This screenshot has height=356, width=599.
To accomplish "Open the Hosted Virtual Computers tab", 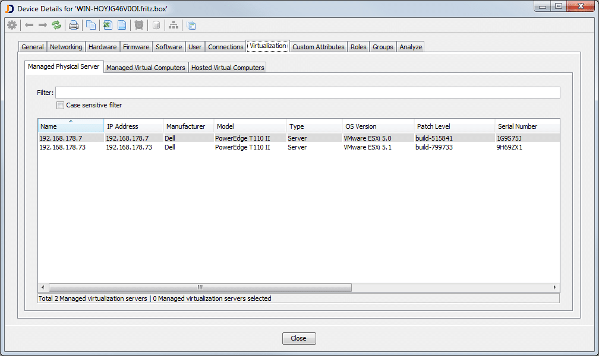I will click(227, 68).
